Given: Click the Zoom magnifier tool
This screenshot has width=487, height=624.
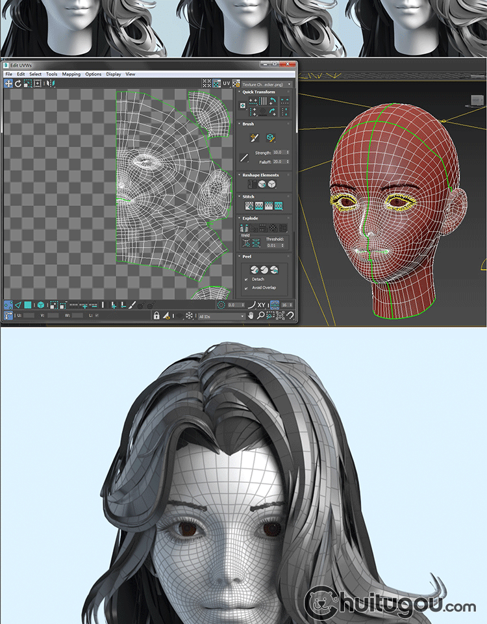Looking at the screenshot, I should click(x=260, y=316).
